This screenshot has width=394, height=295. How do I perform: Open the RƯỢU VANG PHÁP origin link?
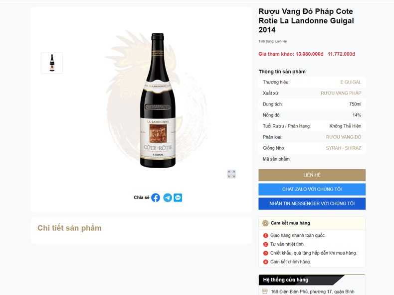341,93
